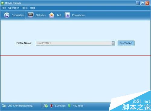Expand the Profile Name dropdown arrow

point(113,43)
